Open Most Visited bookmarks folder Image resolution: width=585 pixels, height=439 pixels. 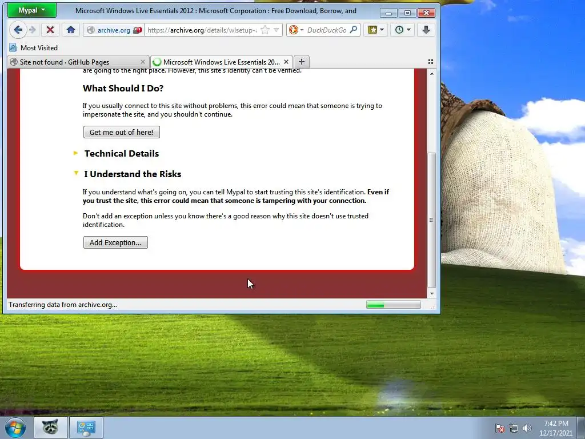click(33, 48)
